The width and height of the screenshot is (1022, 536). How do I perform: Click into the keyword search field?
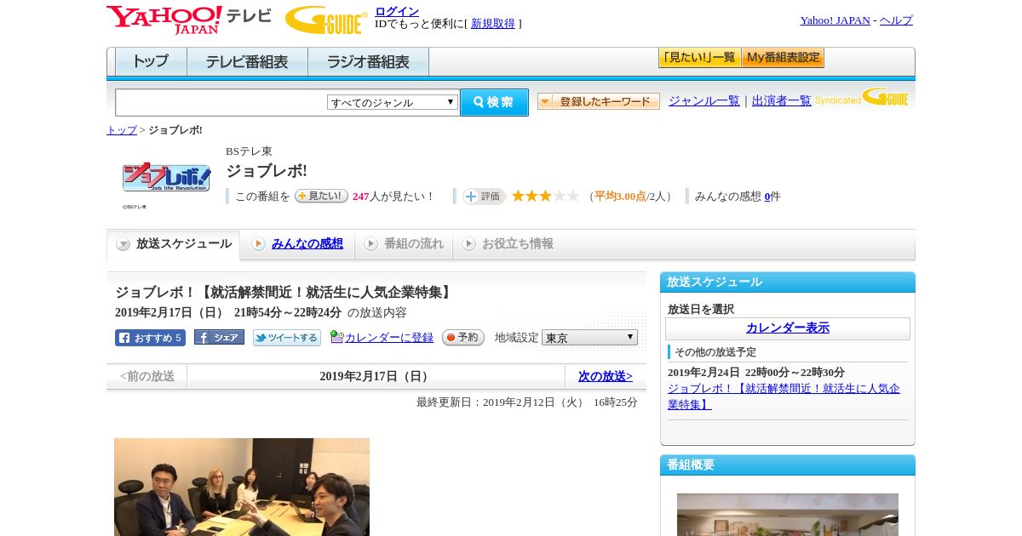pos(221,102)
